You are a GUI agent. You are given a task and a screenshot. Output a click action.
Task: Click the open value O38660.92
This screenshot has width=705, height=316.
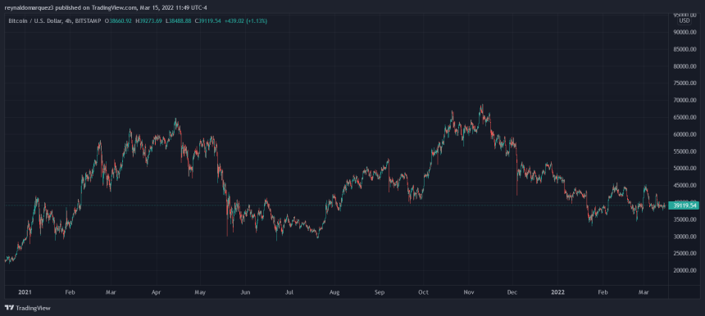click(118, 20)
